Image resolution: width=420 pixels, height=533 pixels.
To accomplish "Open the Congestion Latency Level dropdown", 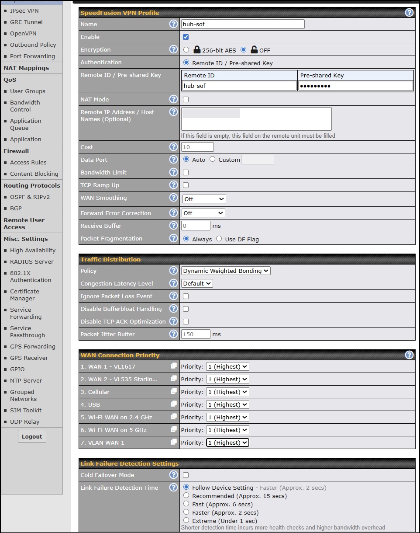I will [197, 283].
